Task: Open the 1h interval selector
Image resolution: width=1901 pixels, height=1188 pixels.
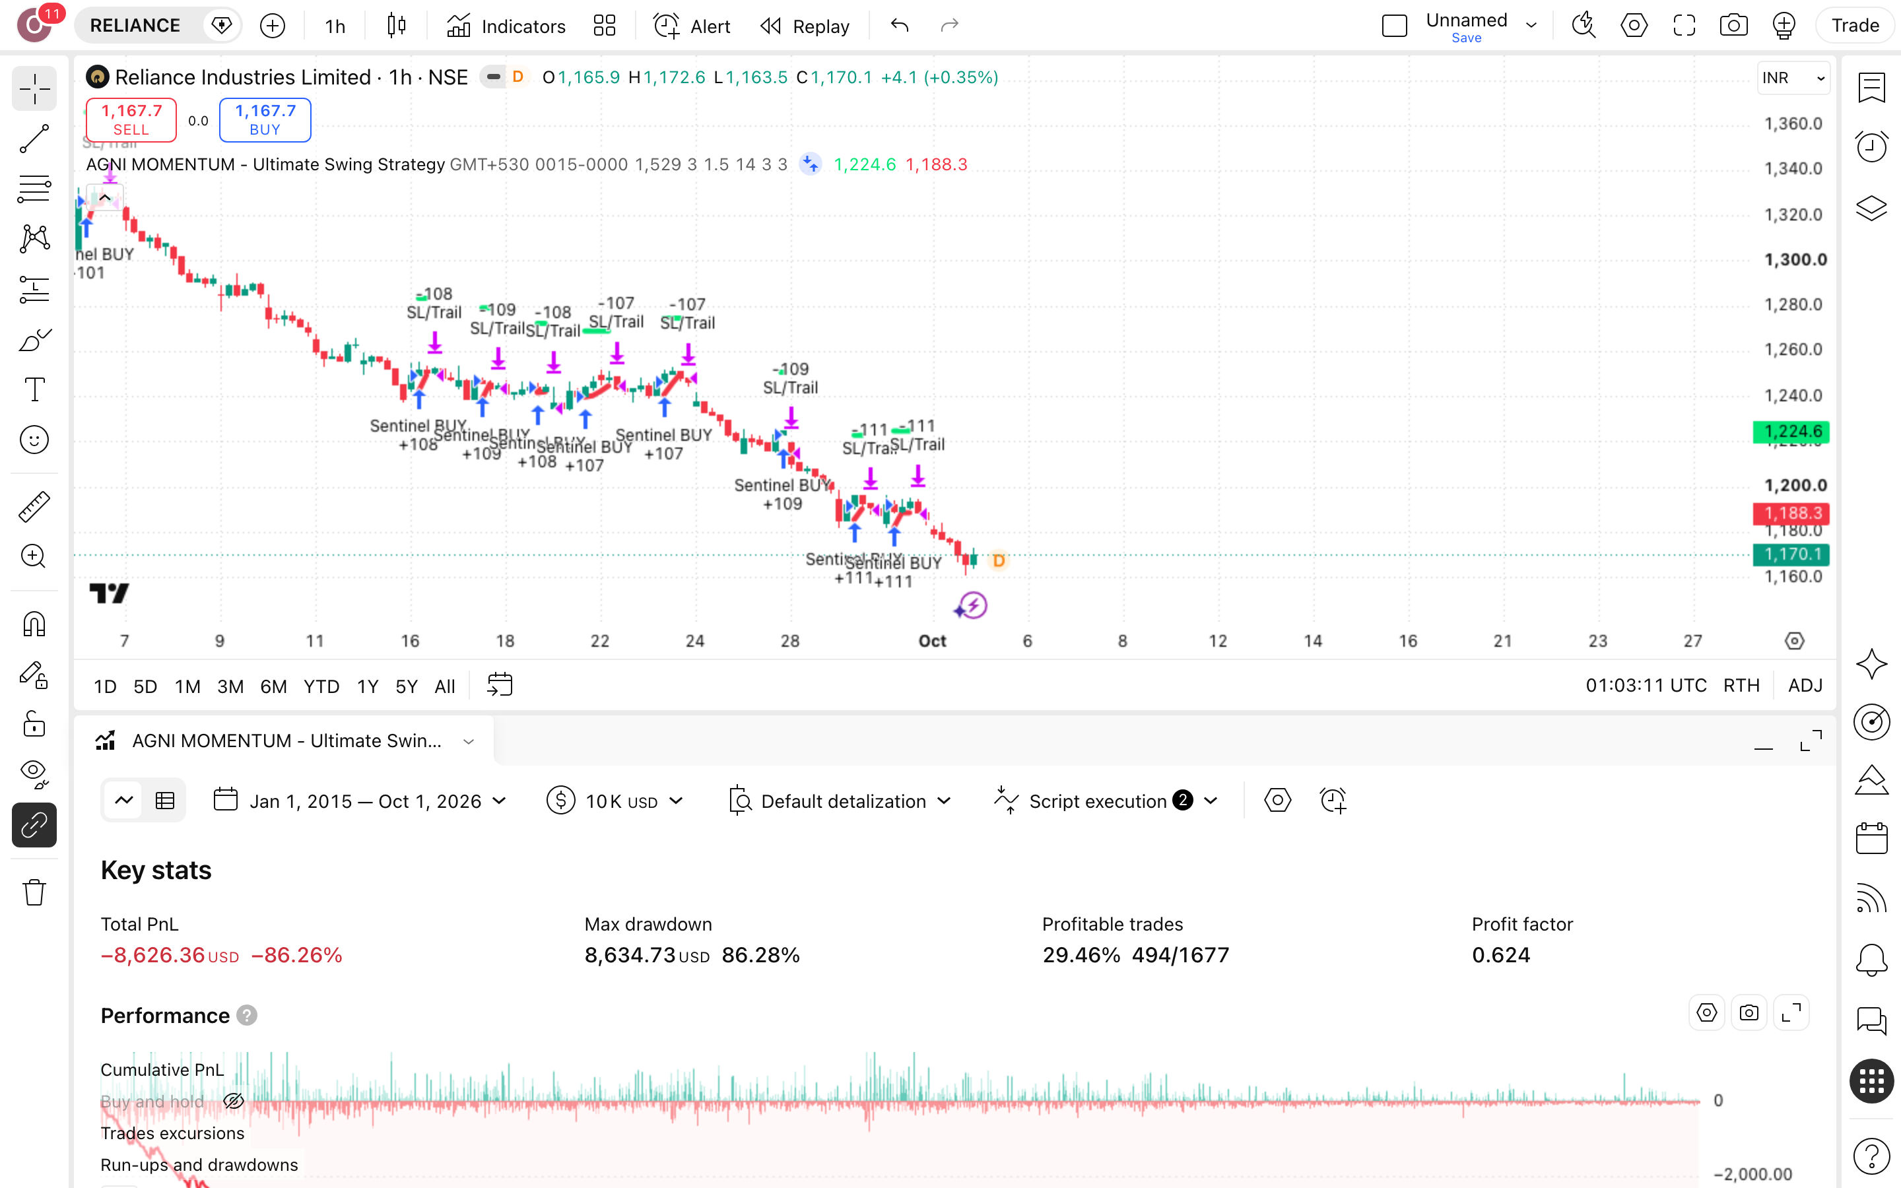Action: coord(335,26)
